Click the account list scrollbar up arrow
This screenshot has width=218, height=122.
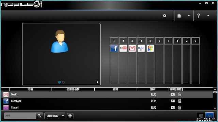(x=215, y=89)
